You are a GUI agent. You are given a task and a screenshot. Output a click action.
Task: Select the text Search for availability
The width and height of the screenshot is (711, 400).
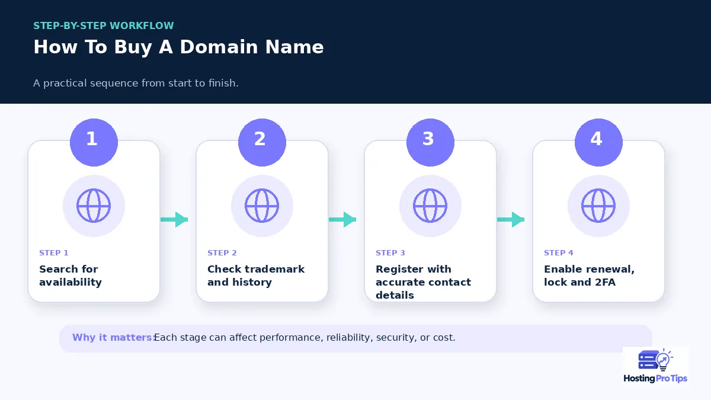click(x=71, y=276)
